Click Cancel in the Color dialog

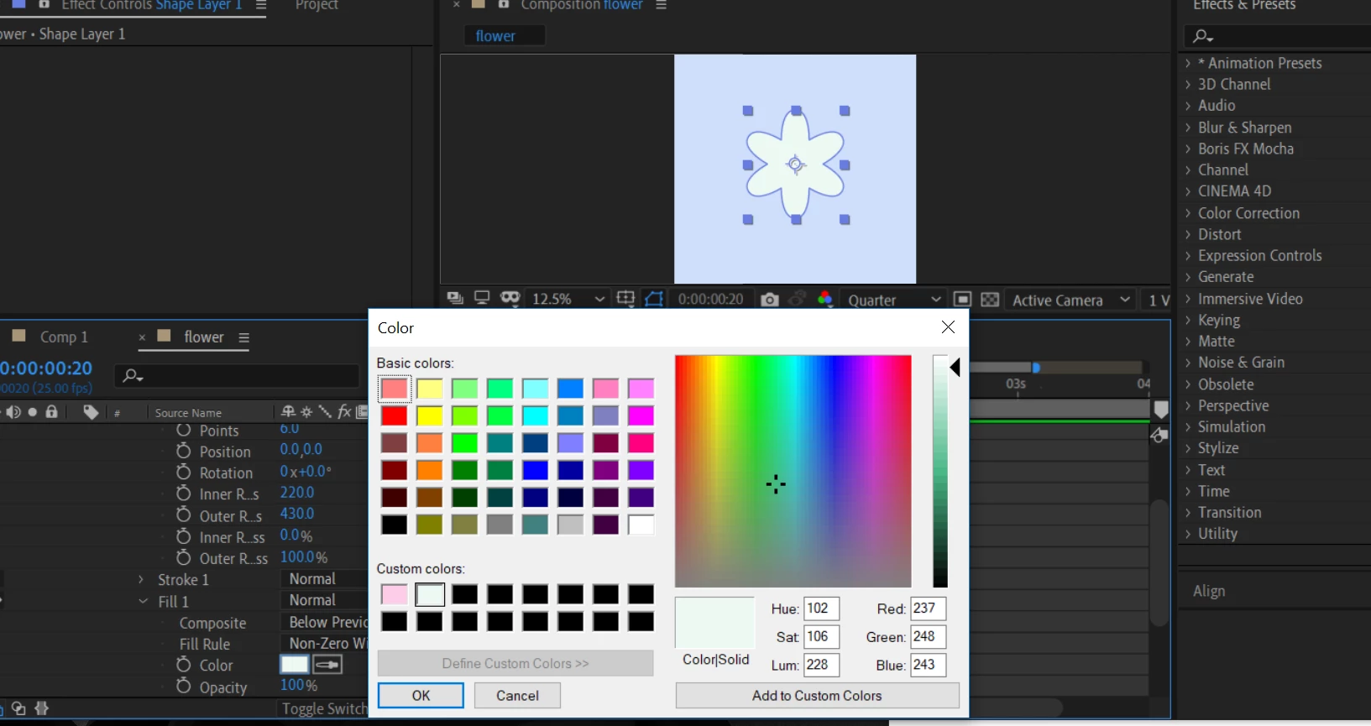(x=517, y=696)
